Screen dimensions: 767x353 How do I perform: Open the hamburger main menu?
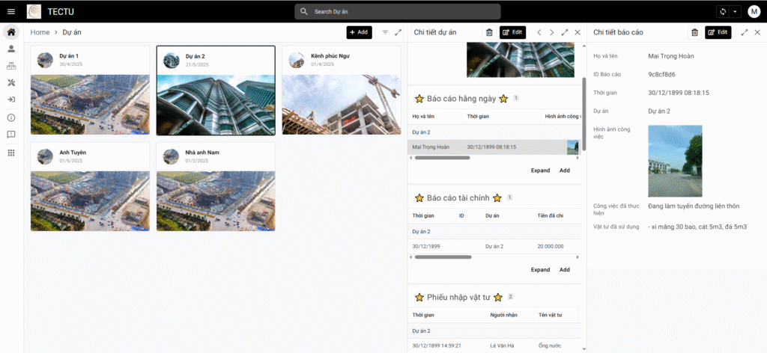[x=11, y=12]
